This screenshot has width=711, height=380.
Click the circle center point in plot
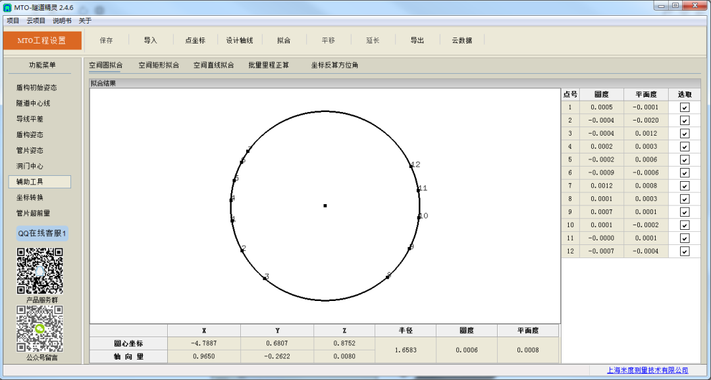325,205
